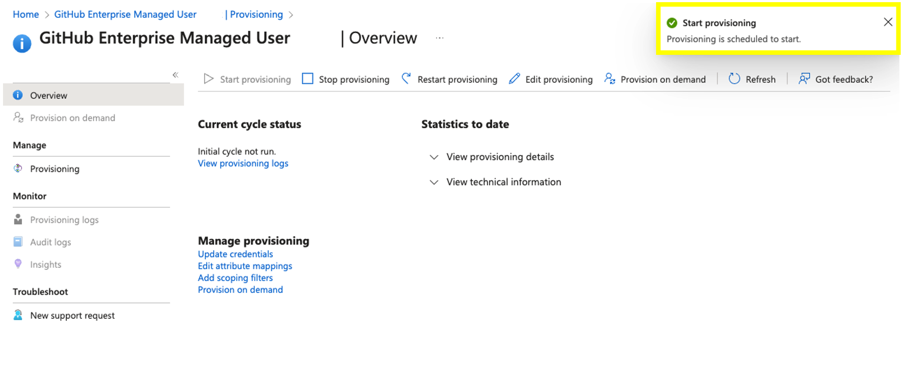Click Stop provisioning label in toolbar

[x=354, y=79]
